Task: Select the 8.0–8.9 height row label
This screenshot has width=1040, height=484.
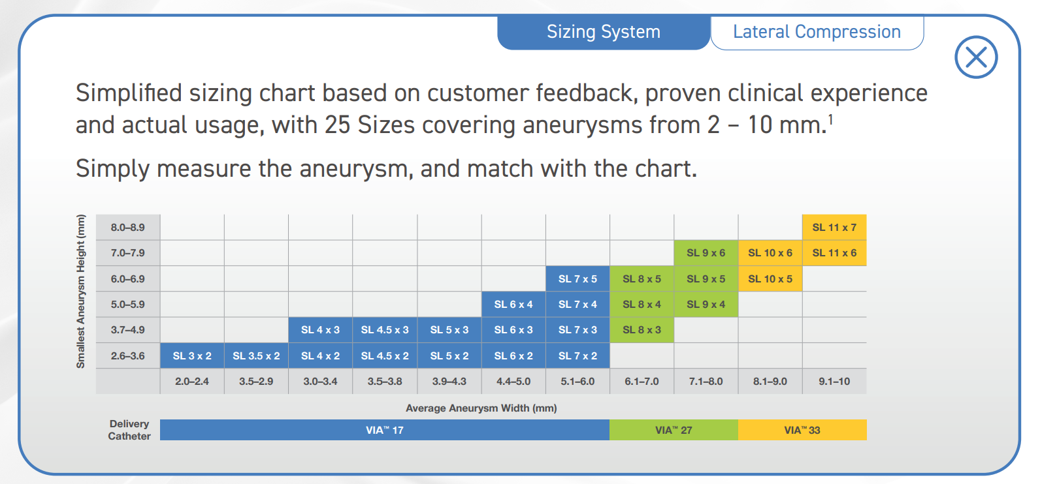Action: 128,226
